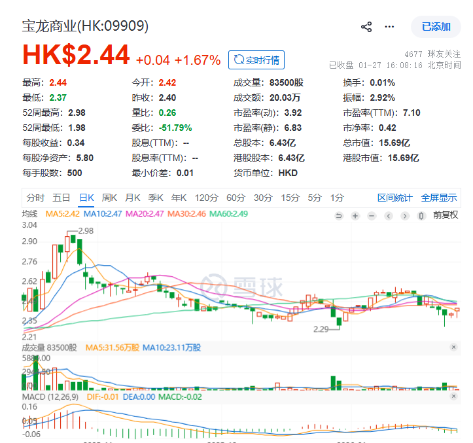Image resolution: width=473 pixels, height=443 pixels.
Task: Open the 前复权 adjustment dropdown
Action: click(446, 215)
